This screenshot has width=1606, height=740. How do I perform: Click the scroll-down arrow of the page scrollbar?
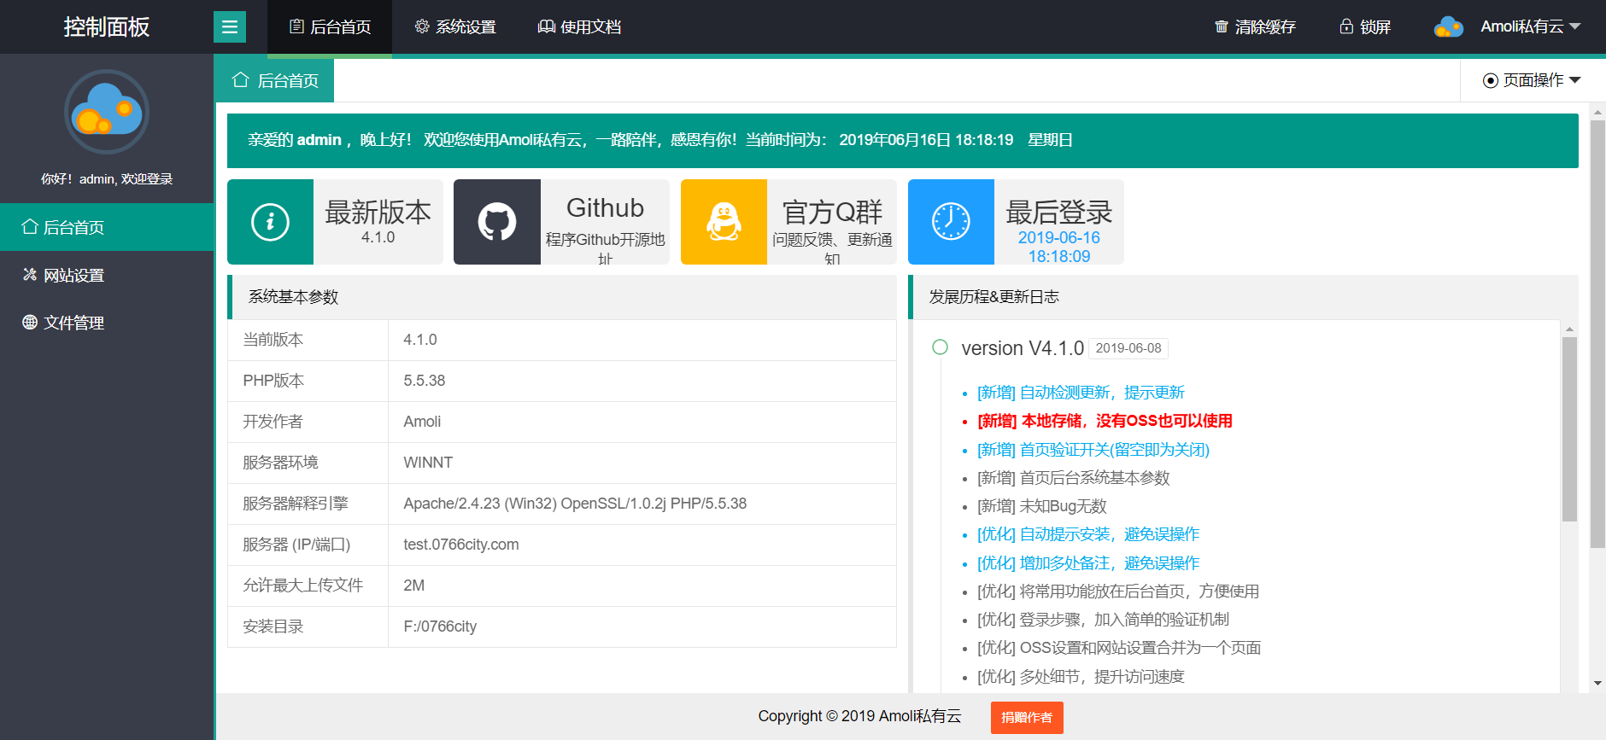pos(1597,684)
